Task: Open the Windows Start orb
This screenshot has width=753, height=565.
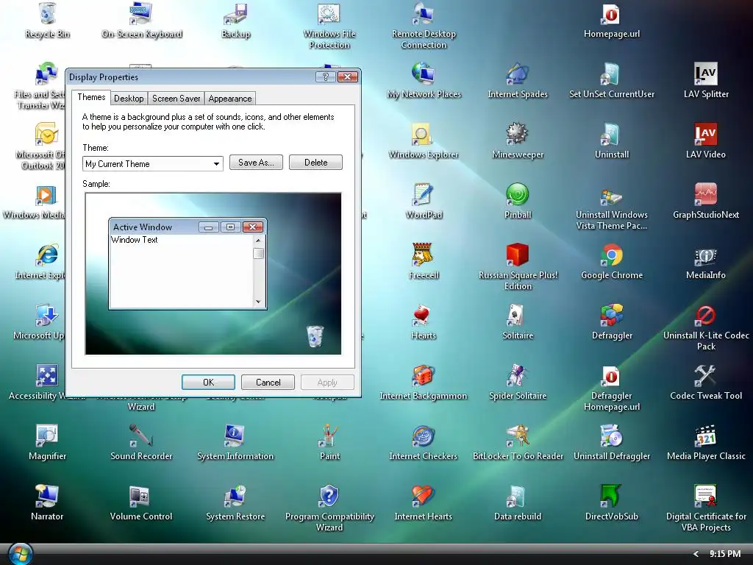Action: 20,554
